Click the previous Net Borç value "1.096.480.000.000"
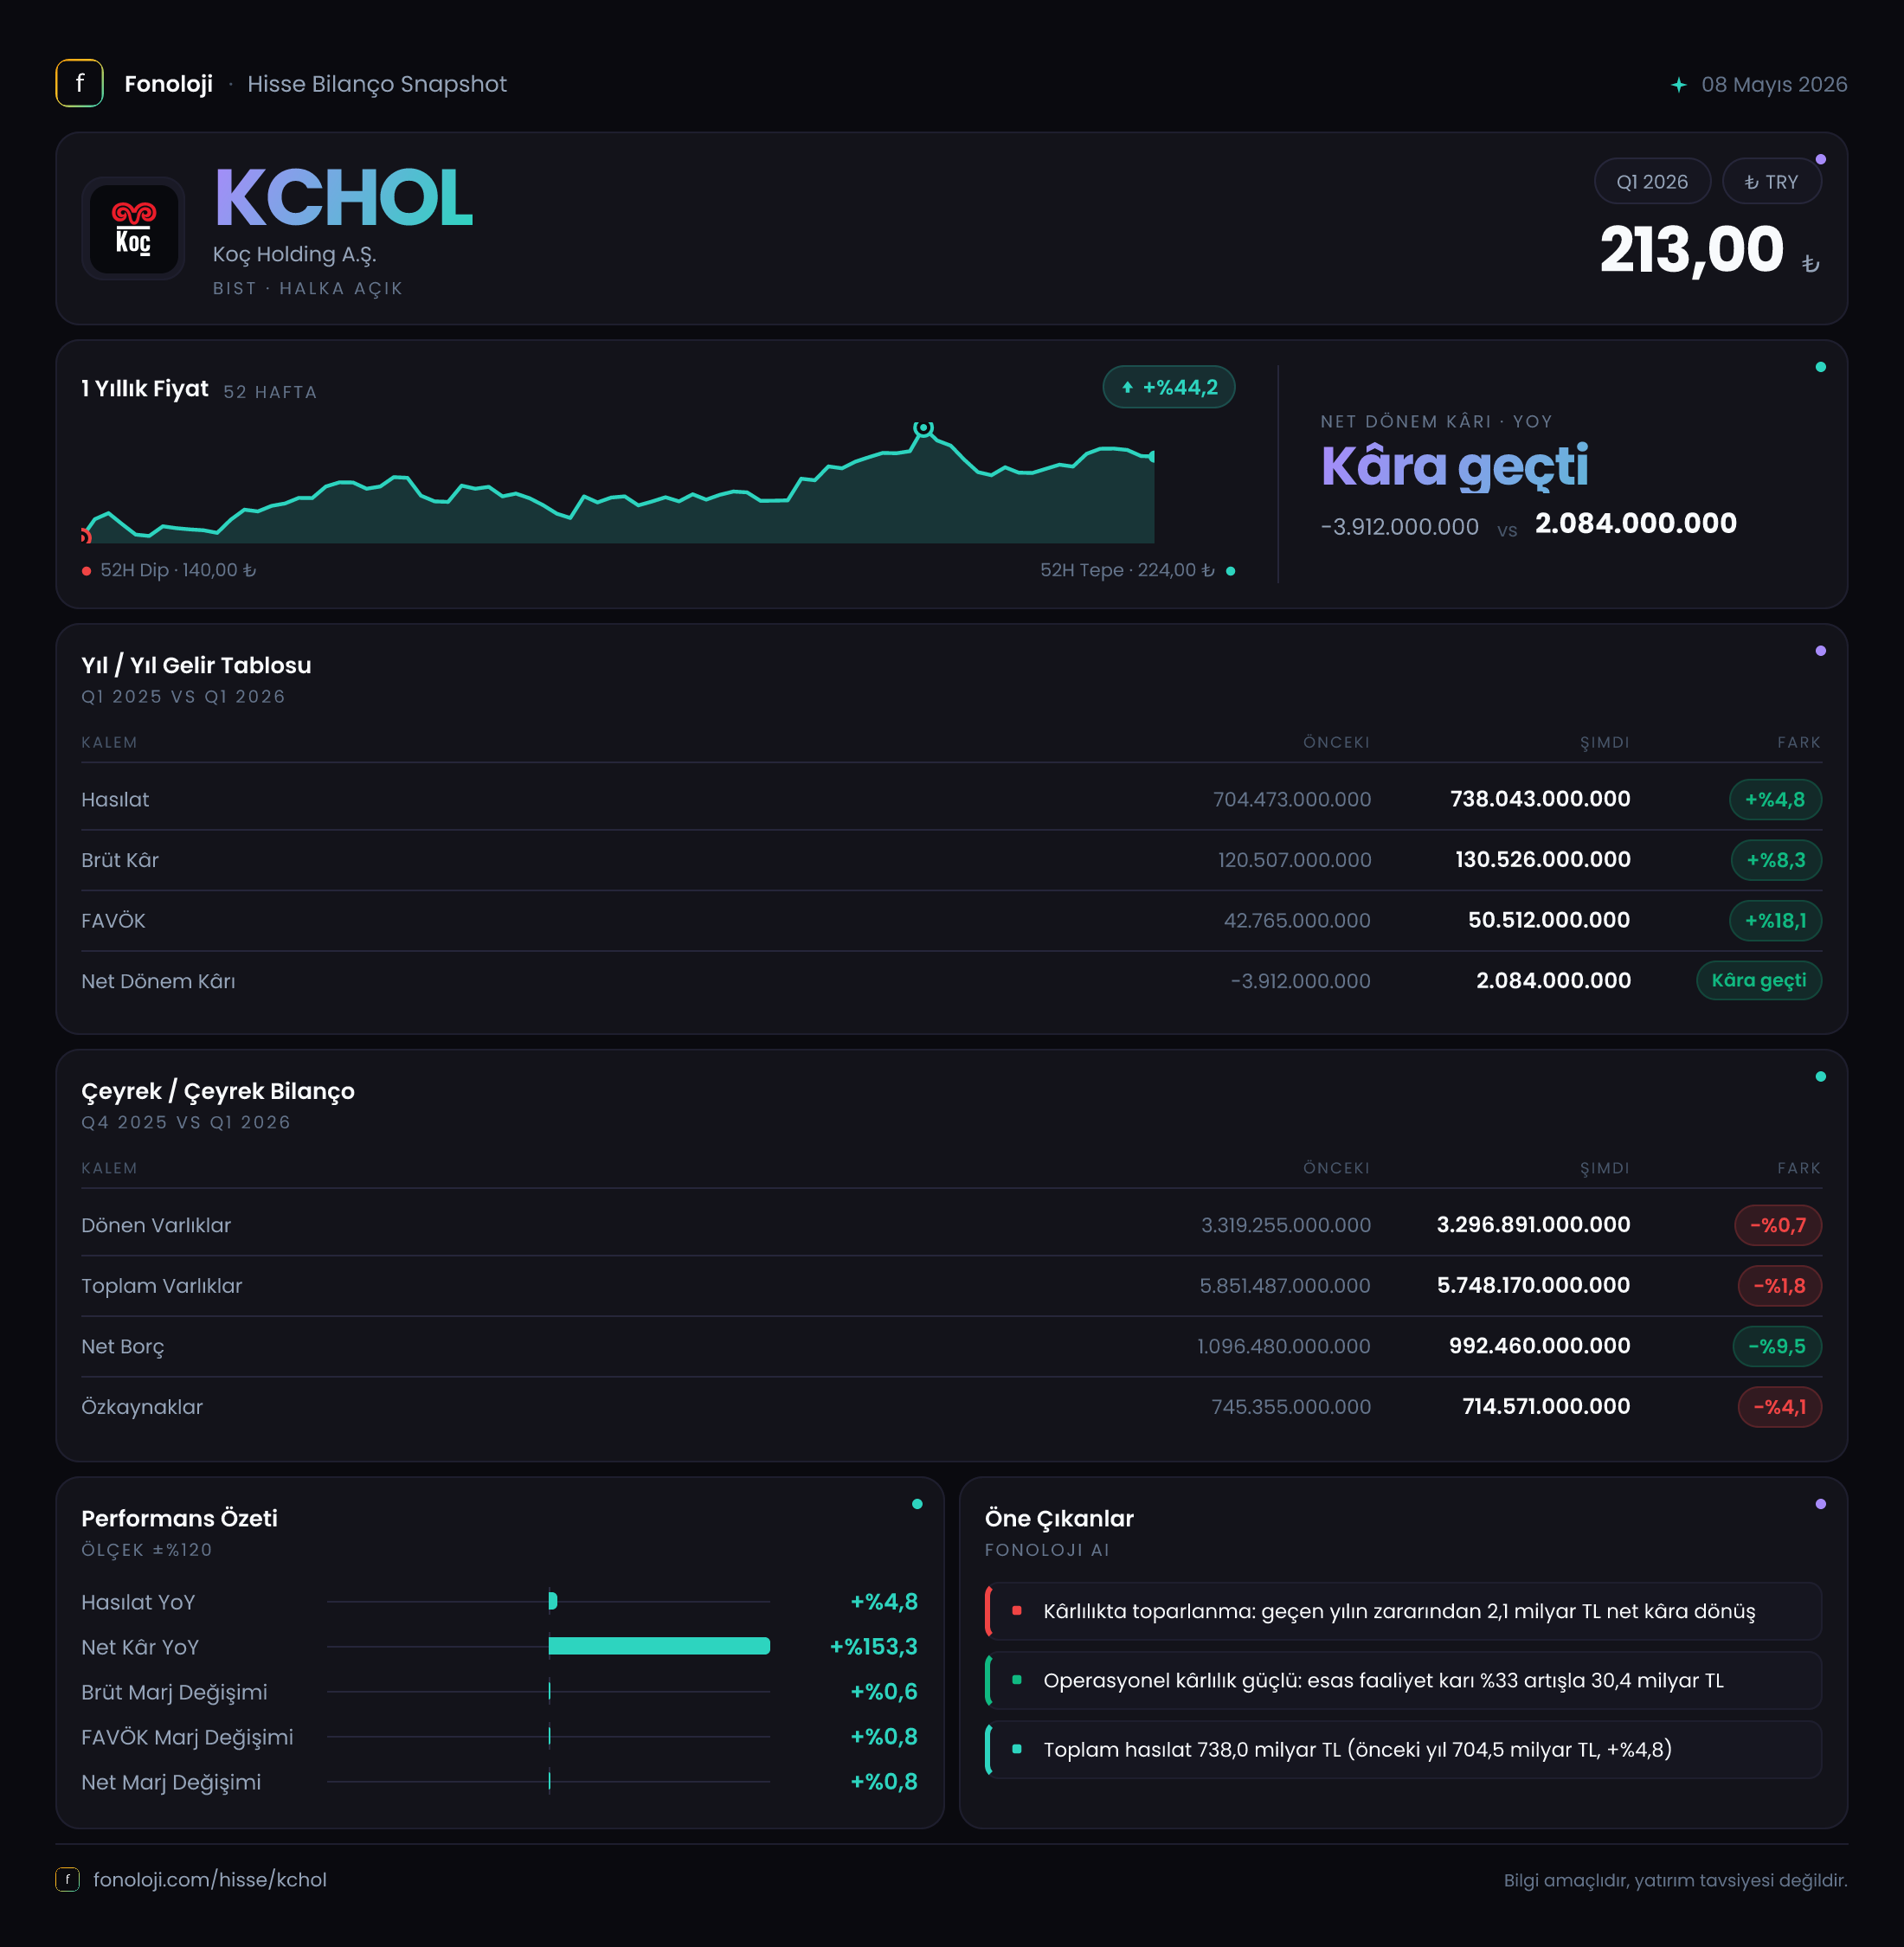The height and width of the screenshot is (1947, 1904). coord(1284,1347)
